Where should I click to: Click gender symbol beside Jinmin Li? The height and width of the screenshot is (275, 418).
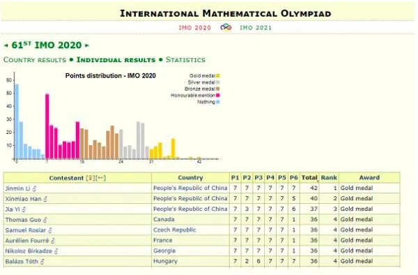34,188
